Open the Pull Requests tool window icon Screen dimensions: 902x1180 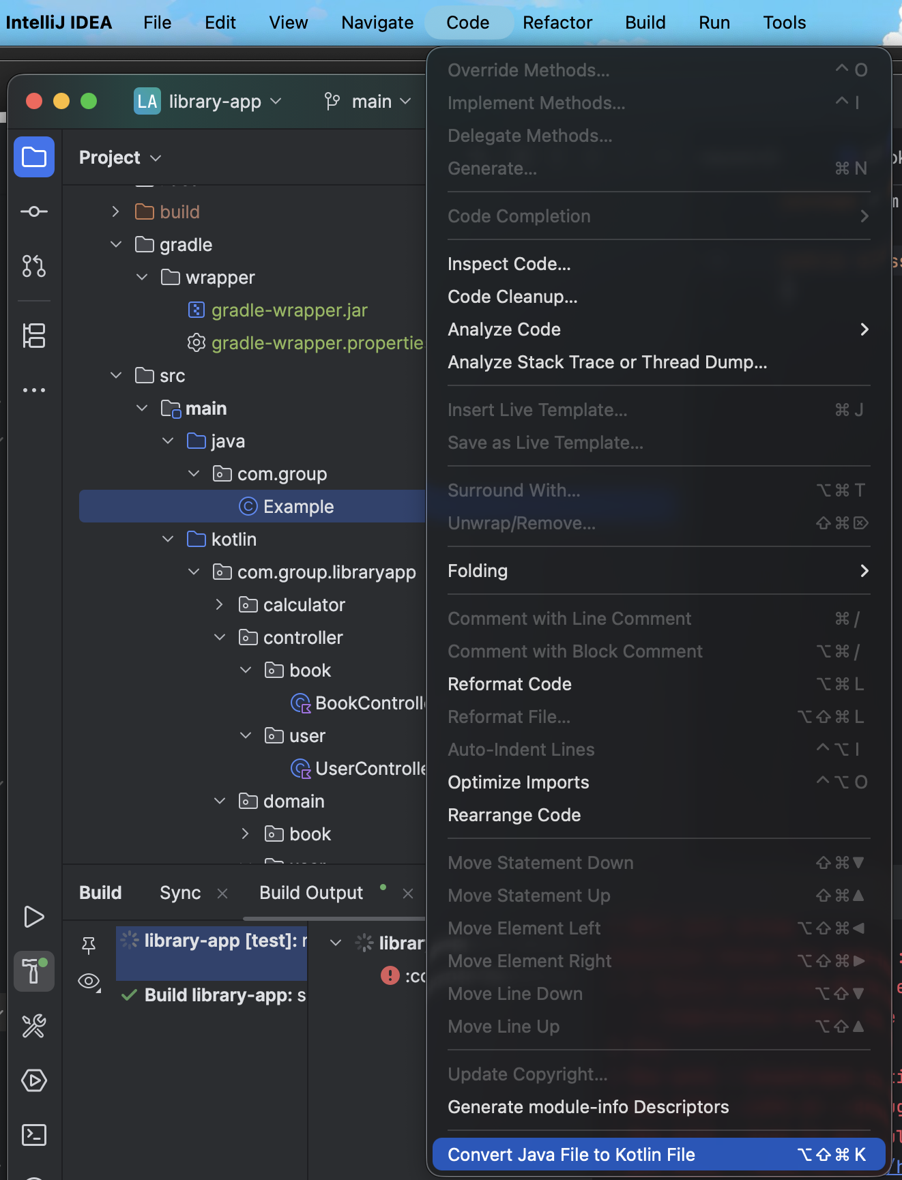coord(34,266)
